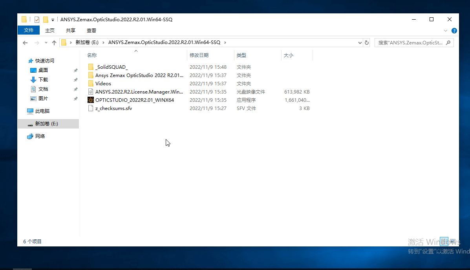Viewport: 470px width, 270px height.
Task: Click the pin icon beside 文档
Action: (75, 89)
